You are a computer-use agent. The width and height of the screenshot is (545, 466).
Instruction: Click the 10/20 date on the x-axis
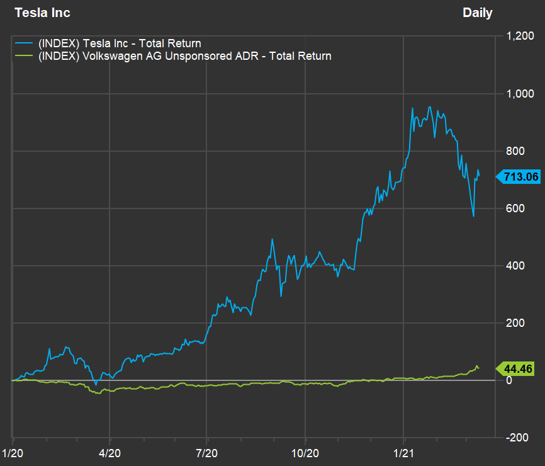tap(305, 452)
